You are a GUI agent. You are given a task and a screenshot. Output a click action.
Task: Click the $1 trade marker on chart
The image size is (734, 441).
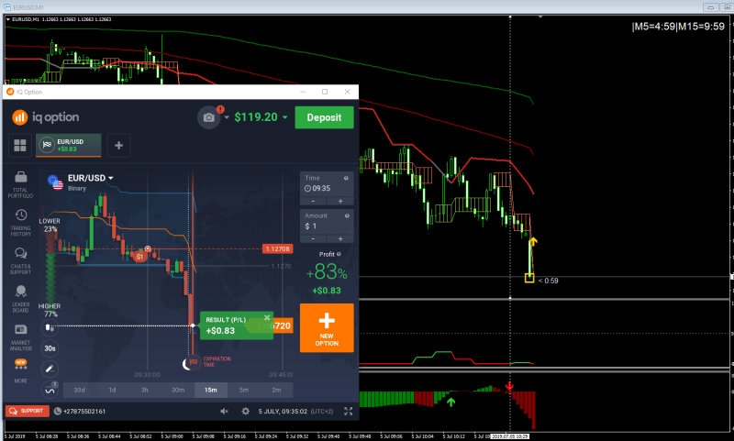[139, 257]
